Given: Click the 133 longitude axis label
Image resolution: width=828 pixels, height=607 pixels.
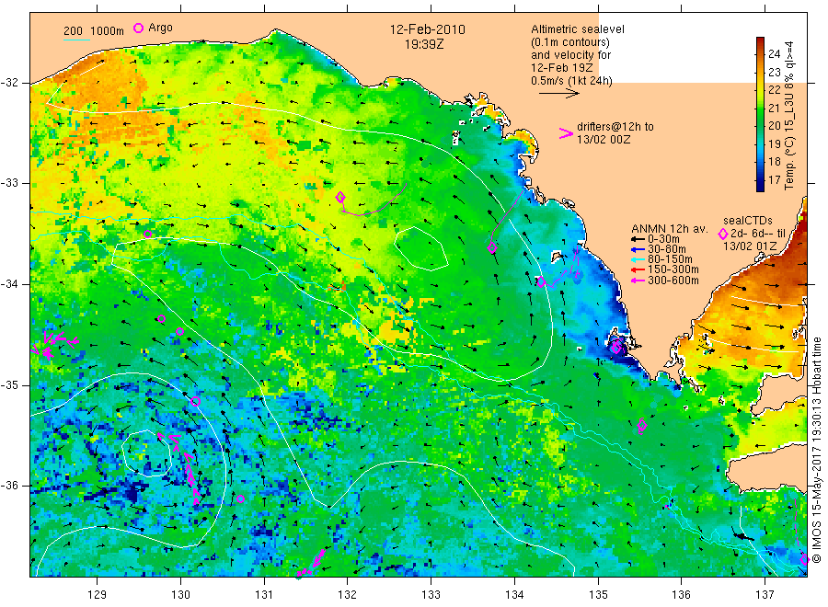Looking at the screenshot, I should (x=431, y=595).
